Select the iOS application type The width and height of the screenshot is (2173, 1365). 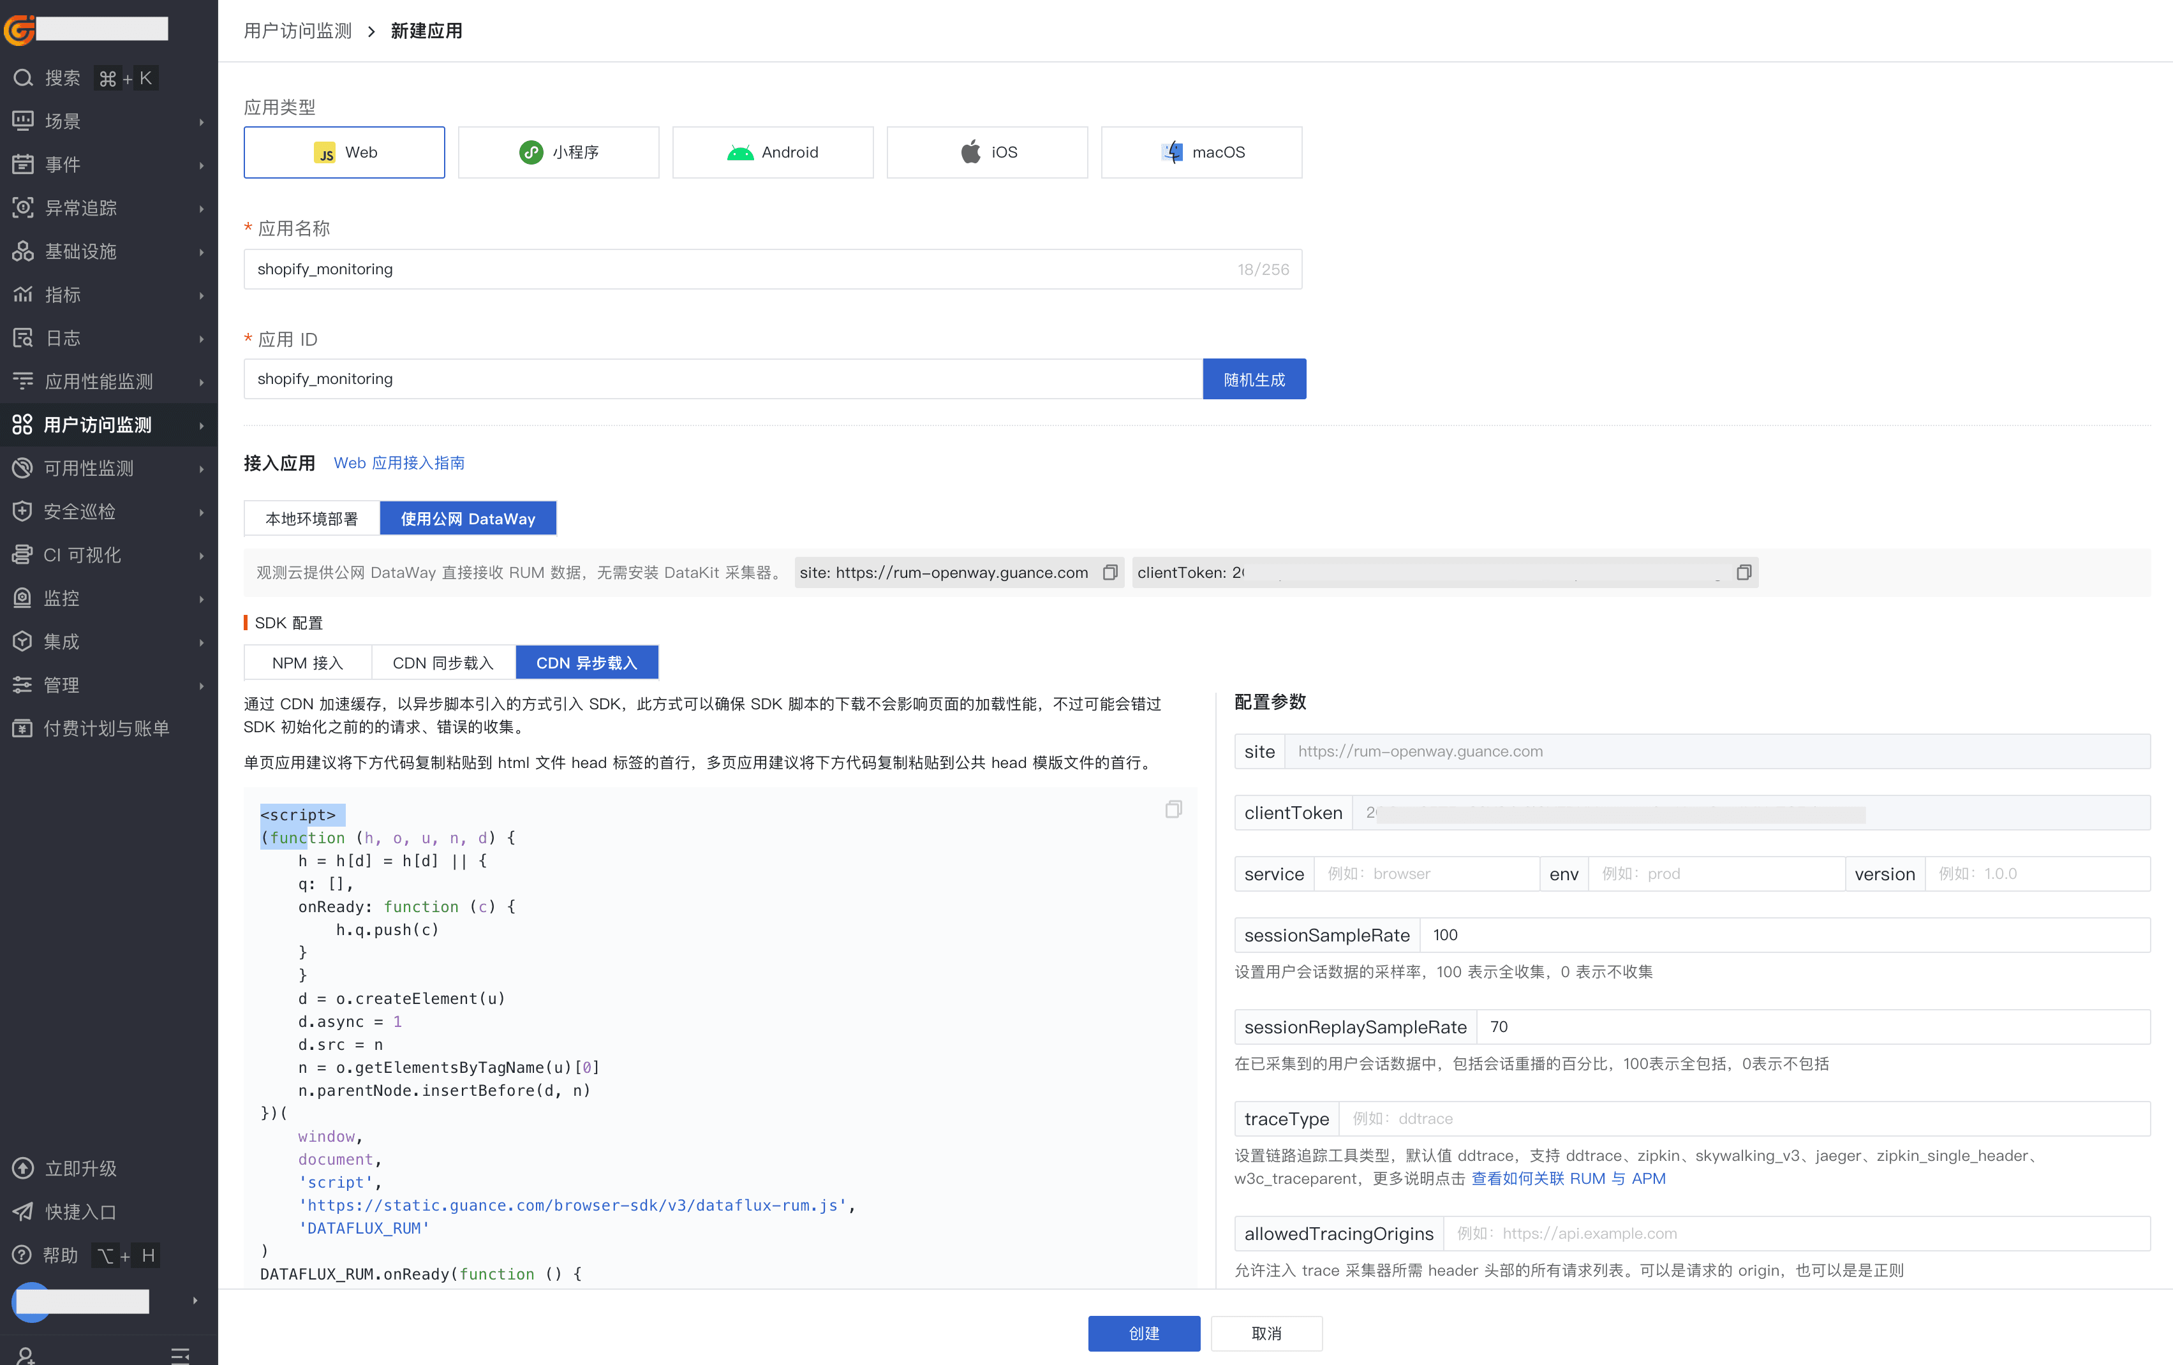click(x=987, y=152)
